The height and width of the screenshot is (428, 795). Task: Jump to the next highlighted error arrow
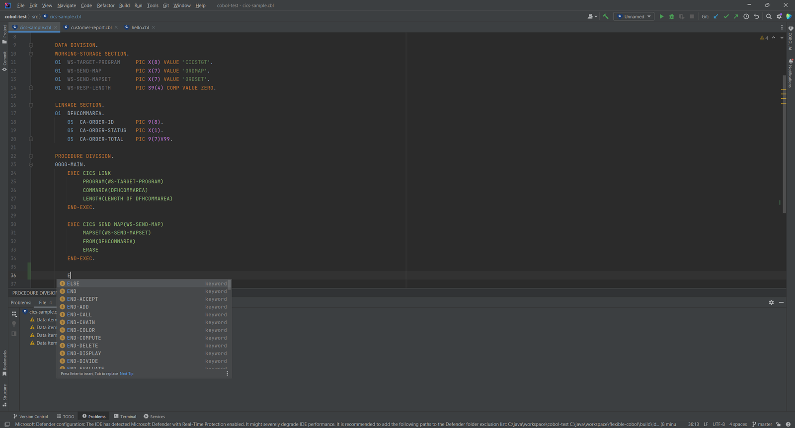[782, 38]
